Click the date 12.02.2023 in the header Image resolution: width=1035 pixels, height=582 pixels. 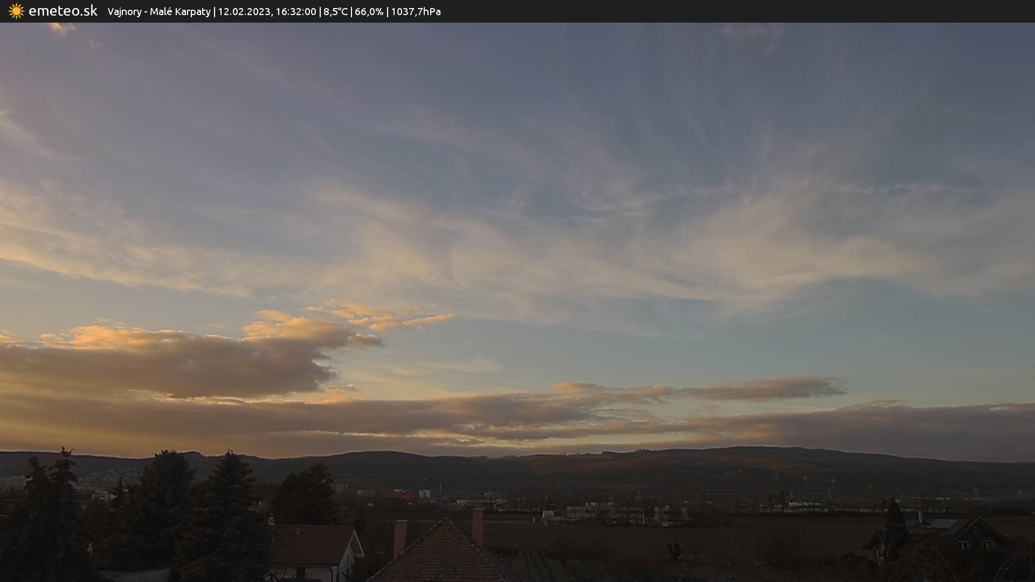click(x=244, y=12)
